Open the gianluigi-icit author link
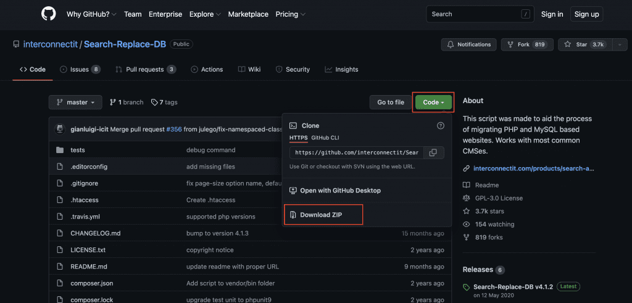 pos(89,130)
